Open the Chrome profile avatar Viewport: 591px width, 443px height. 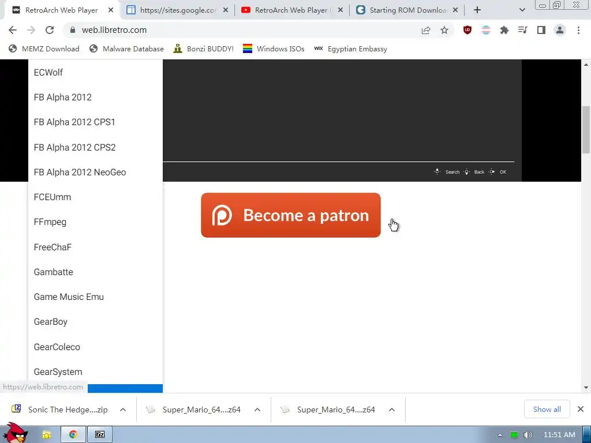pos(560,30)
